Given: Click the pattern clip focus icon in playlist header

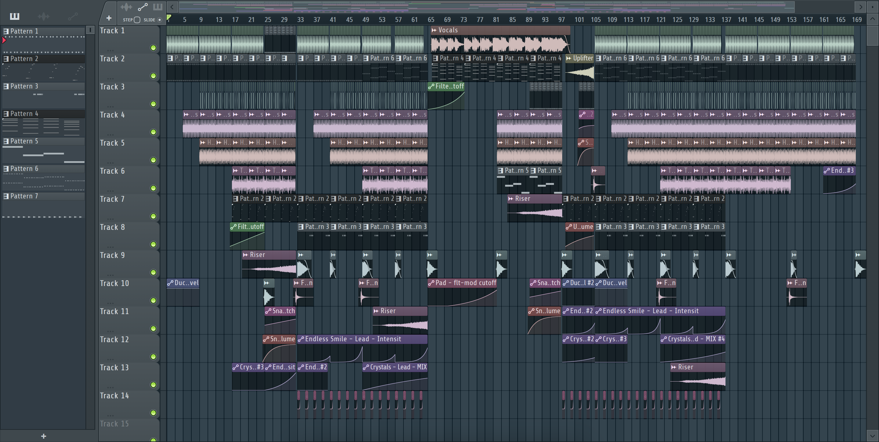Looking at the screenshot, I should pos(158,7).
